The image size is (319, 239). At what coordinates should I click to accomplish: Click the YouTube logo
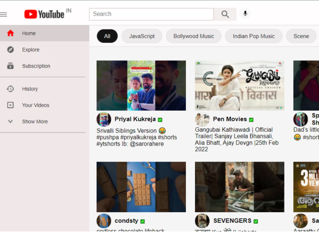pos(44,14)
